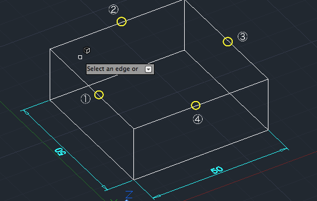This screenshot has height=201, width=317.
Task: Select the rotated cyan "50" dimension text
Action: 60,151
